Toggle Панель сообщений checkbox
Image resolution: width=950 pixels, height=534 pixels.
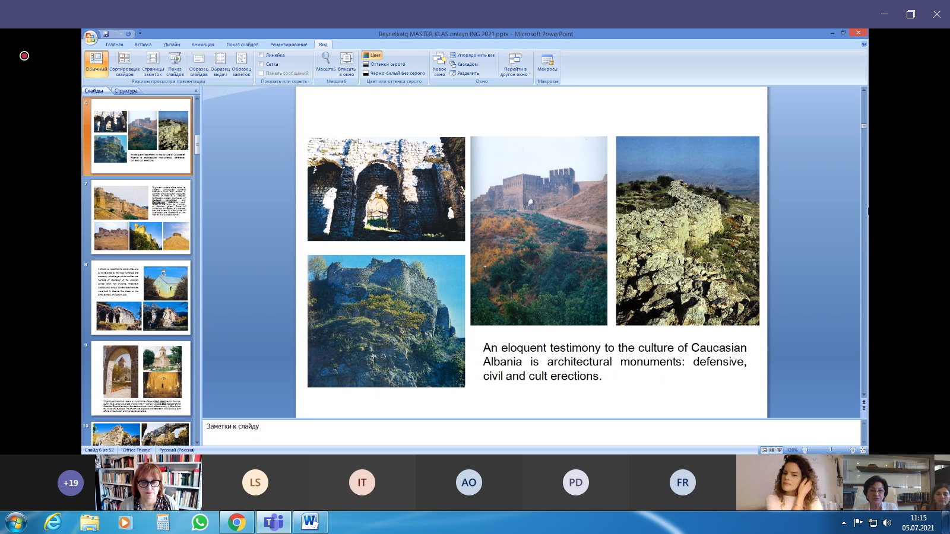point(261,73)
